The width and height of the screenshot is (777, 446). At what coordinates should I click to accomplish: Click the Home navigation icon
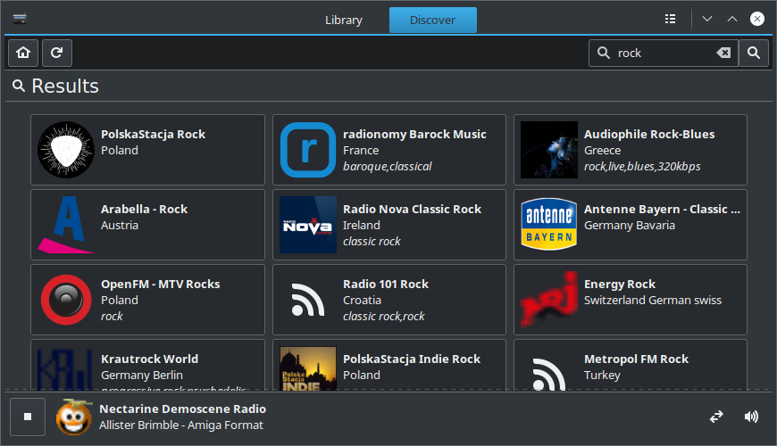23,53
